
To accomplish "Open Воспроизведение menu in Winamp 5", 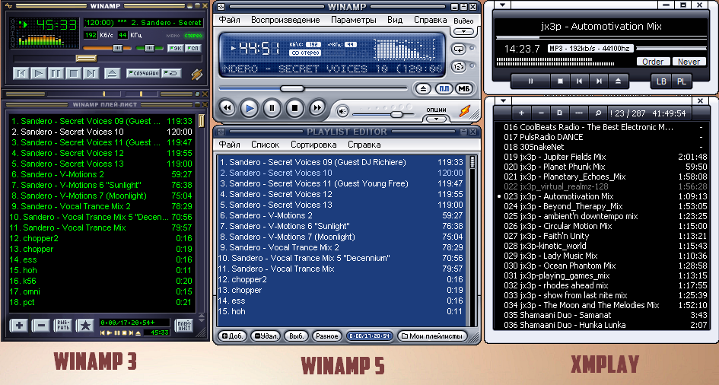I will point(286,20).
